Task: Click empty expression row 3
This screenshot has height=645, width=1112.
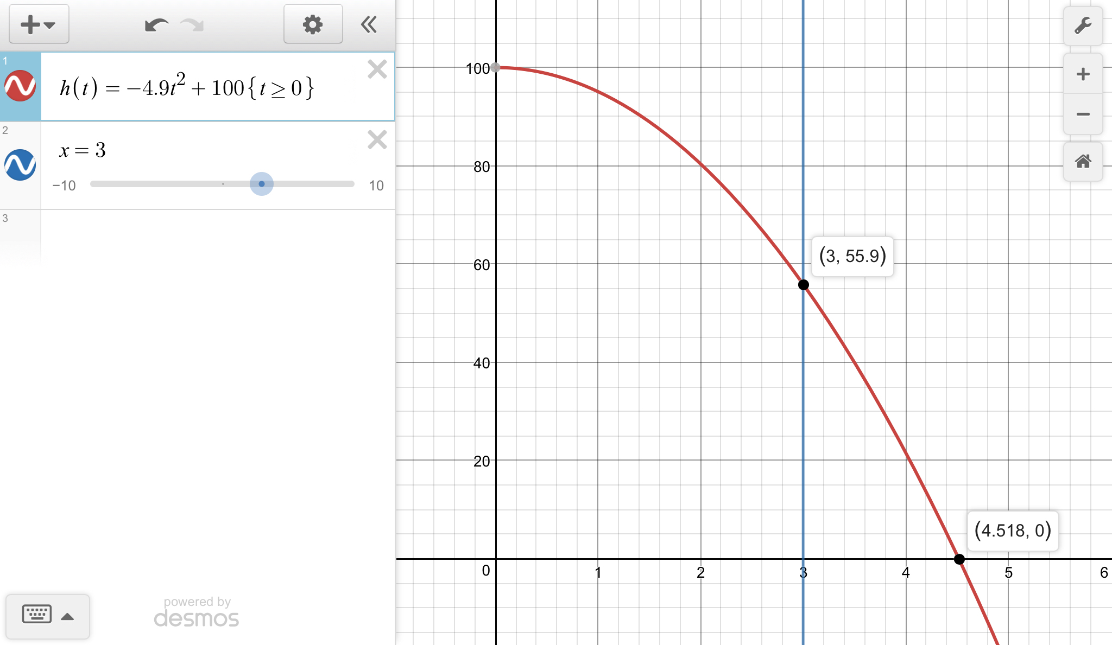Action: 217,236
